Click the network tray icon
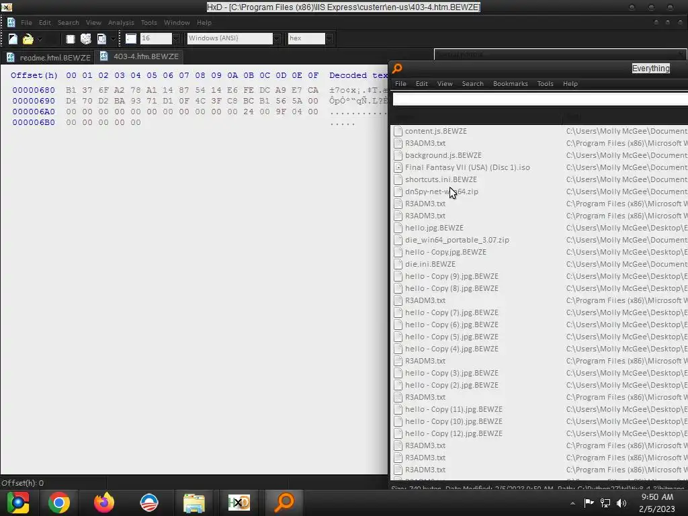Viewport: 688px width, 516px height. click(605, 503)
